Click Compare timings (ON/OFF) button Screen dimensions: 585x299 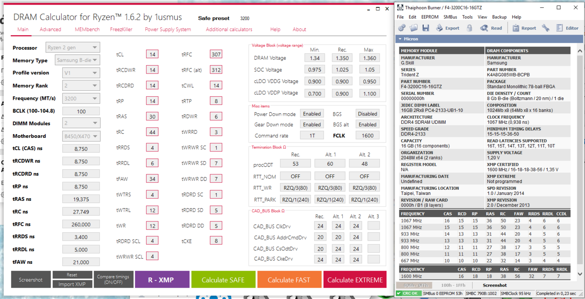point(113,280)
